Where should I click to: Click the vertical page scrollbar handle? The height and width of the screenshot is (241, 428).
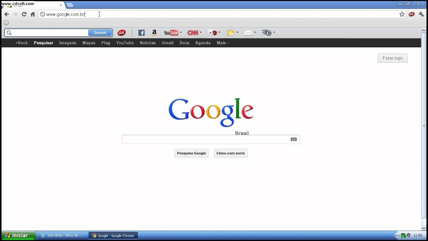[x=424, y=126]
